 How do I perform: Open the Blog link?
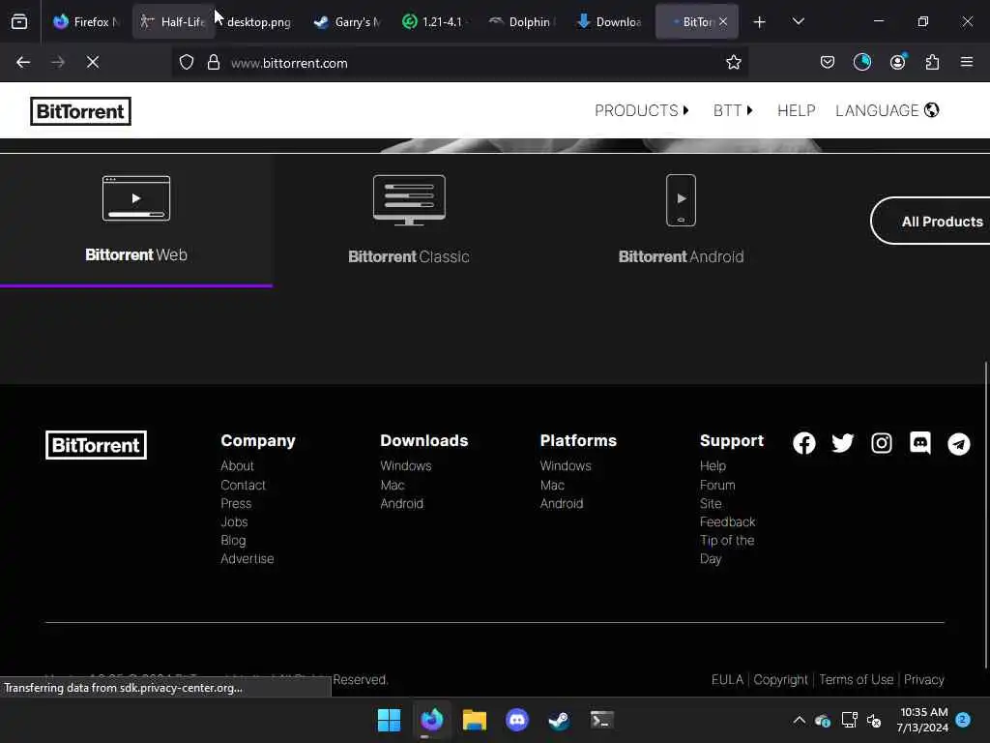click(x=233, y=540)
